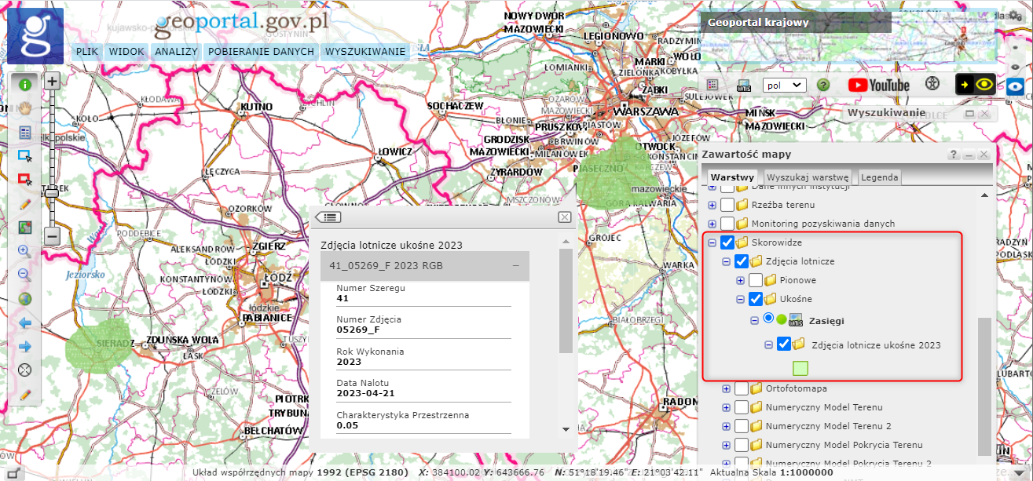Click the red rectangle selection tool
1033x481 pixels.
[24, 180]
